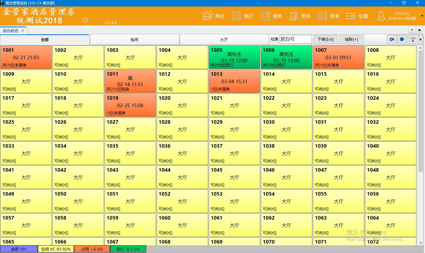Select free table 1036

(x=182, y=153)
